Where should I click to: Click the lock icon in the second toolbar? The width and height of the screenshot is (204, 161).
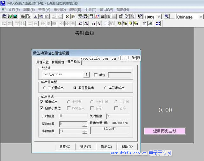pos(144,23)
